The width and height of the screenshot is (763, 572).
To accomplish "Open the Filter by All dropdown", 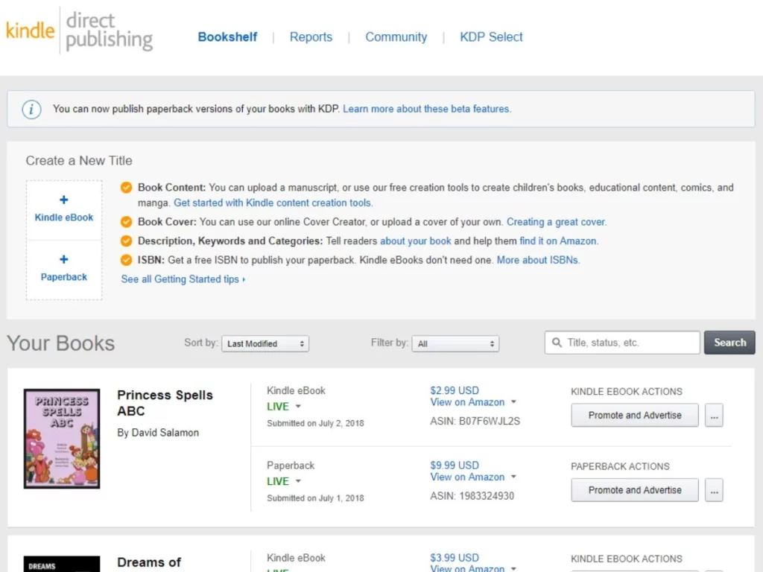I will click(x=455, y=343).
